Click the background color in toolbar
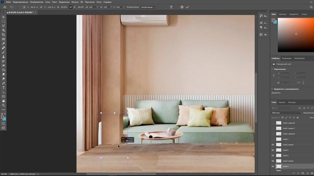The width and height of the screenshot is (314, 176). pos(4,119)
